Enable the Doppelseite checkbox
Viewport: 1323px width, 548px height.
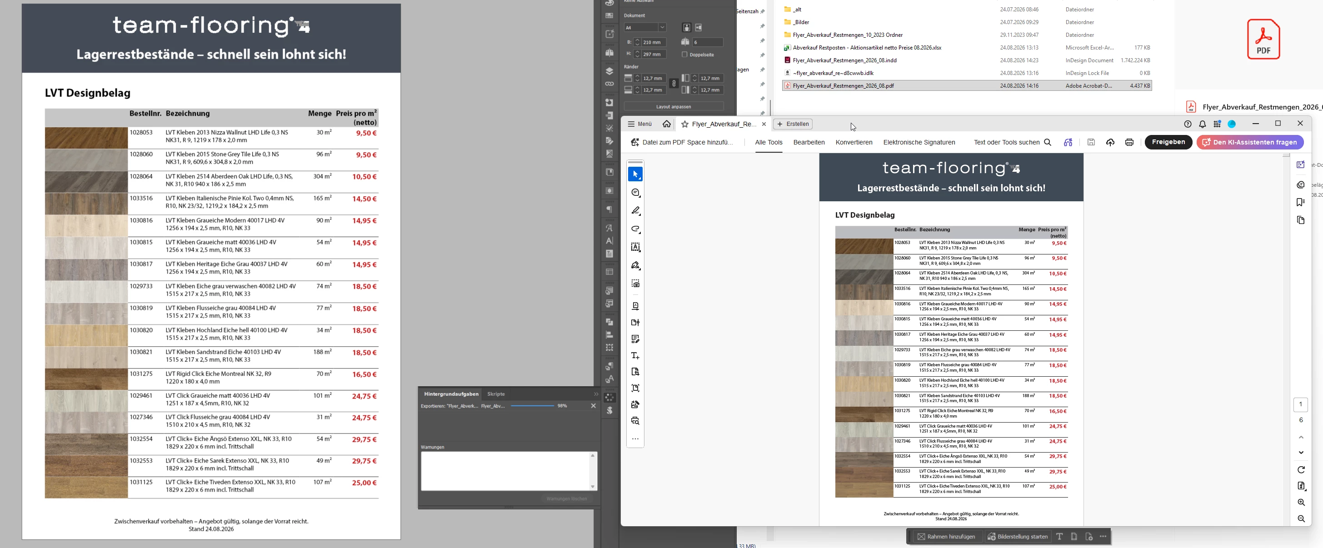coord(684,55)
